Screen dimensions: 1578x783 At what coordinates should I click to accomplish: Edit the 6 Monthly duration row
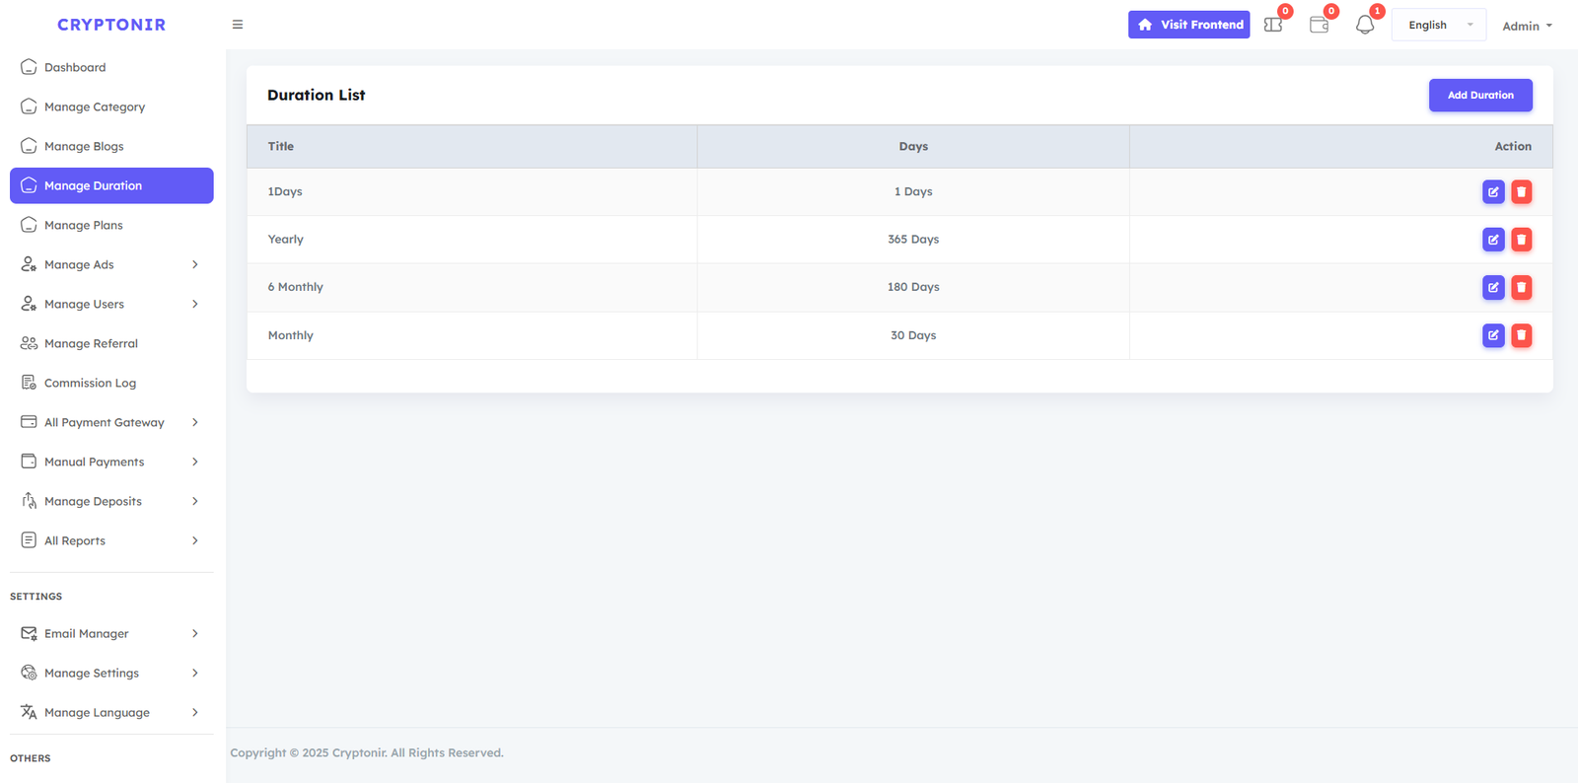[x=1493, y=288]
